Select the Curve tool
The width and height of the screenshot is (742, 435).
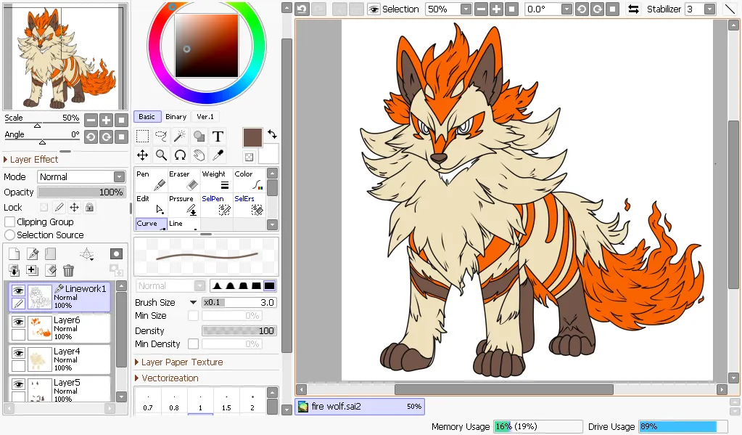151,224
